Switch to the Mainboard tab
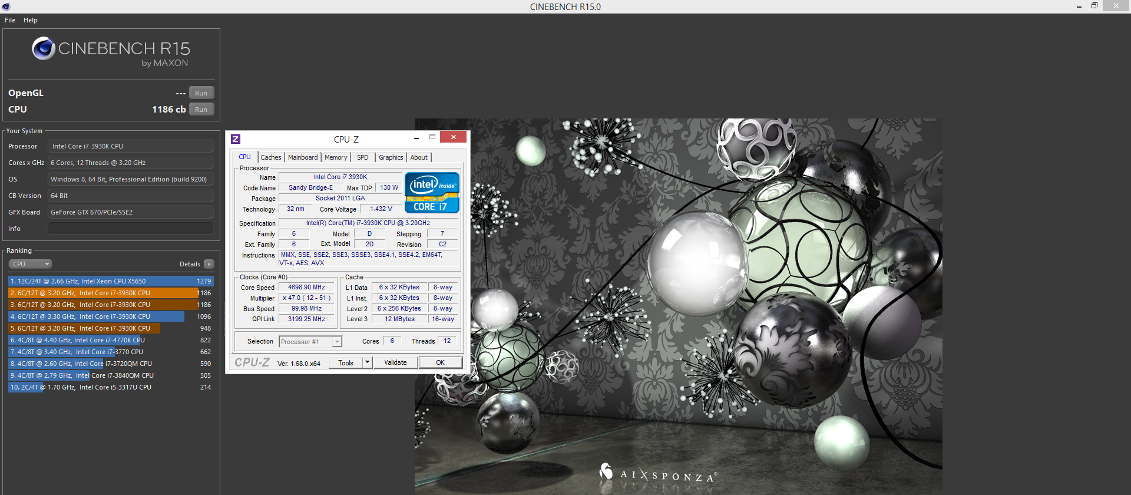This screenshot has width=1131, height=495. [303, 157]
